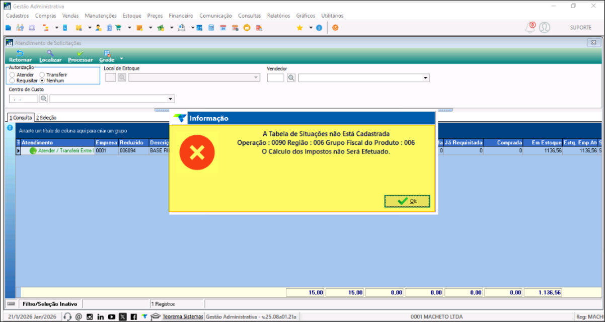The height and width of the screenshot is (322, 605).
Task: Open the Financeiro menu
Action: coord(181,16)
